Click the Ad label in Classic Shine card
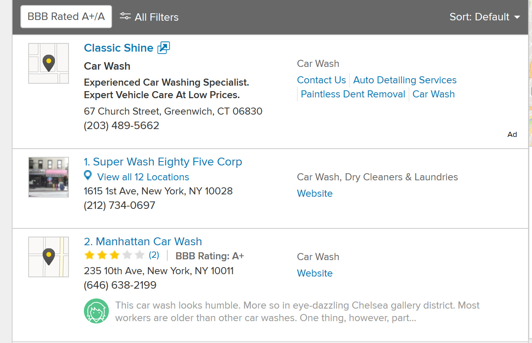This screenshot has height=343, width=532. click(512, 135)
